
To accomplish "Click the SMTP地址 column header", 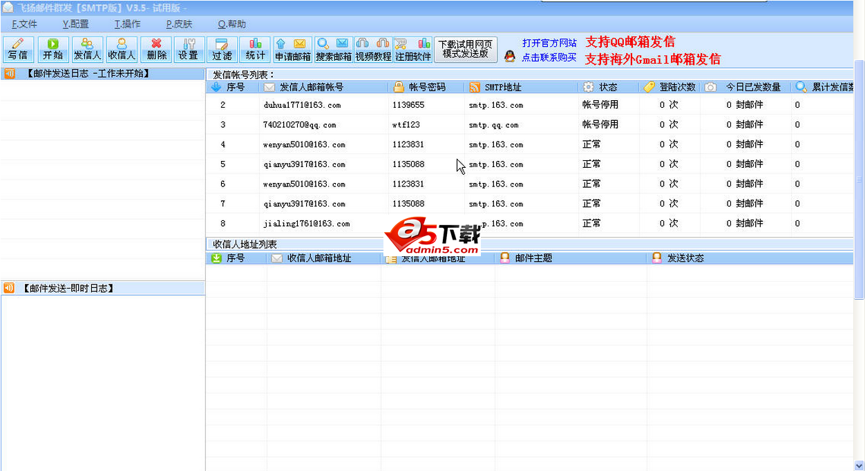I will coord(522,87).
